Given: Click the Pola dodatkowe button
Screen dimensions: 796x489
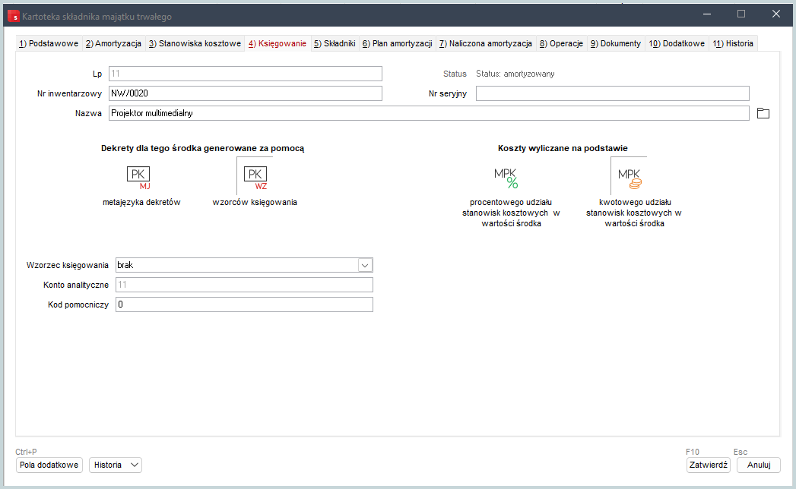Looking at the screenshot, I should [49, 465].
